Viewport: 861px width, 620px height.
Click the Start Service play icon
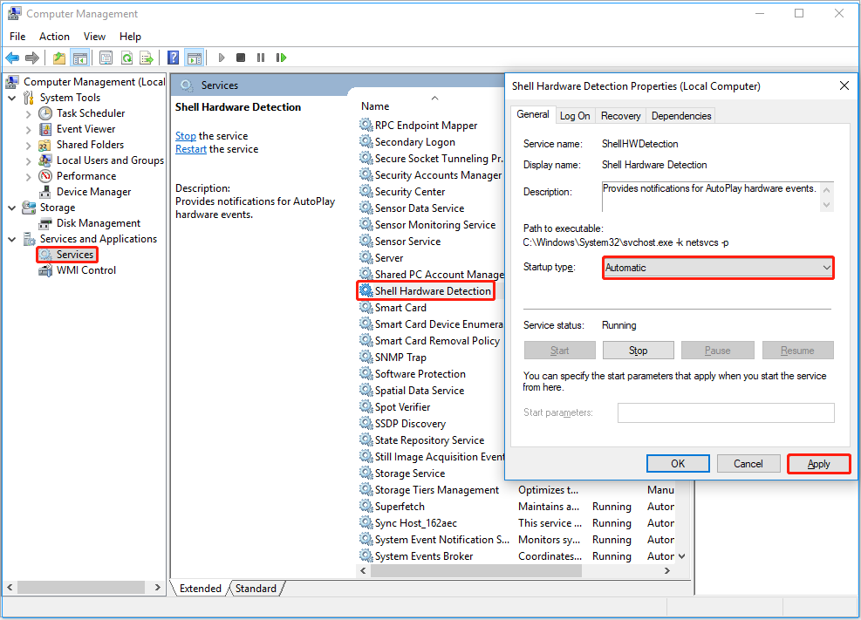pyautogui.click(x=222, y=58)
